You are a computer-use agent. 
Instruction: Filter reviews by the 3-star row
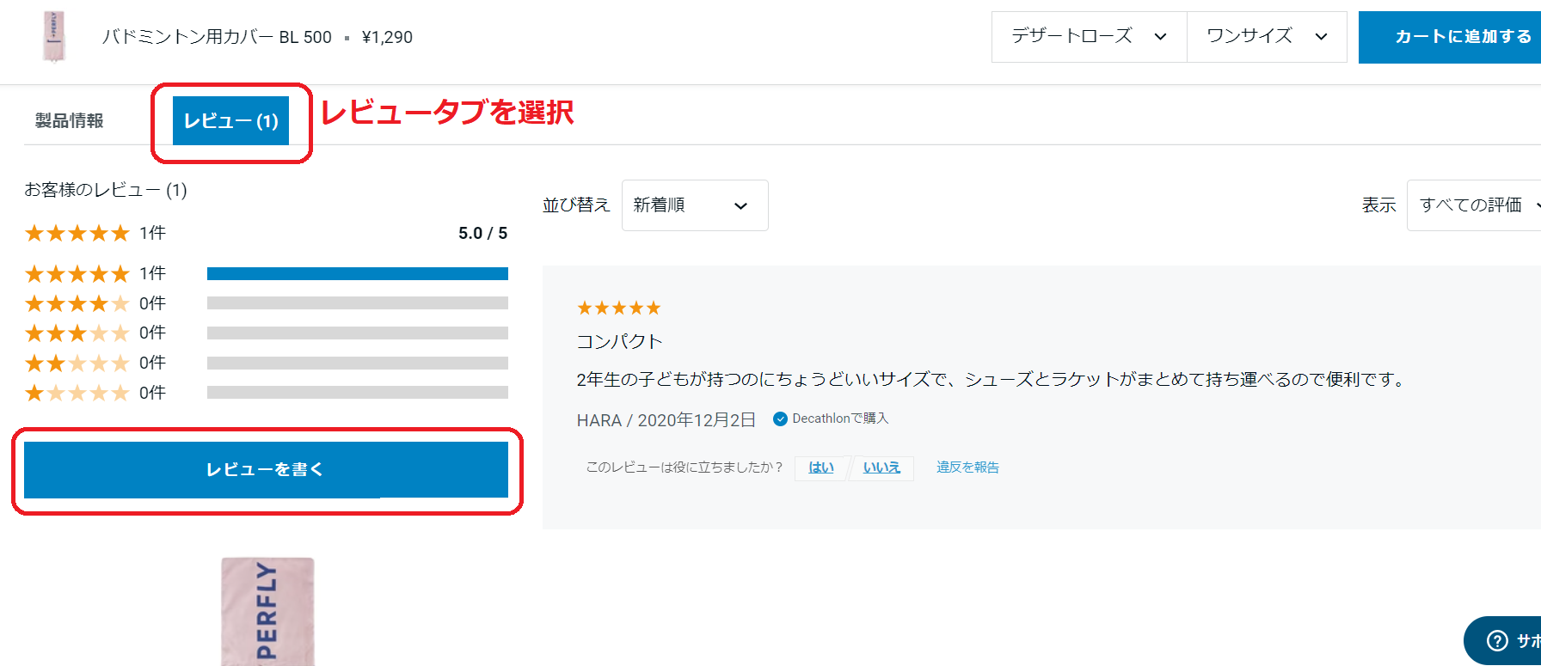pos(266,333)
